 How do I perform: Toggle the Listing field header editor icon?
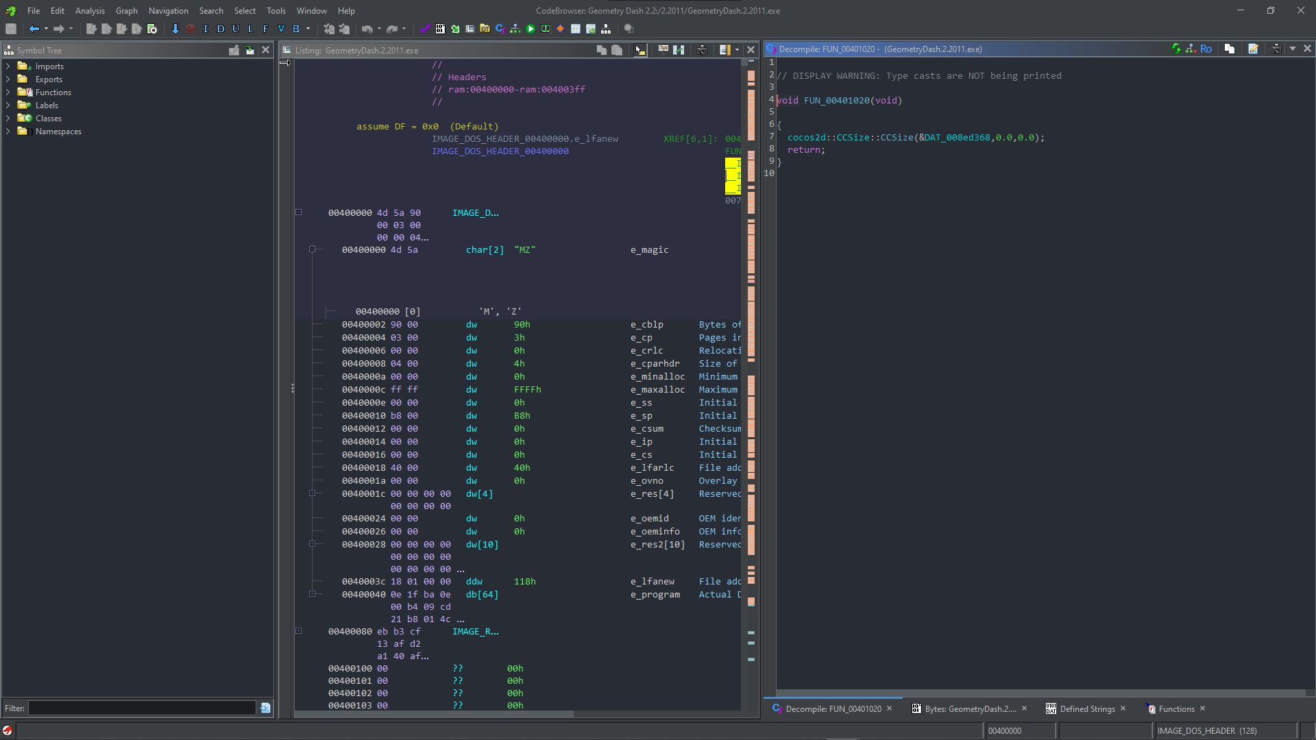click(663, 49)
